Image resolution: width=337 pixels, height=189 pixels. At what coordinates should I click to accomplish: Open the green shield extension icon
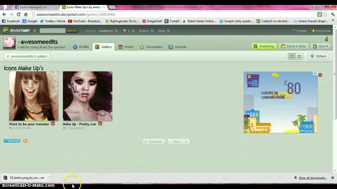[x=319, y=14]
